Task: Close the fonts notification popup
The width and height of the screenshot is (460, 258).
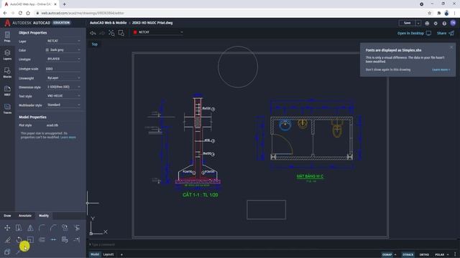Action: (451, 47)
